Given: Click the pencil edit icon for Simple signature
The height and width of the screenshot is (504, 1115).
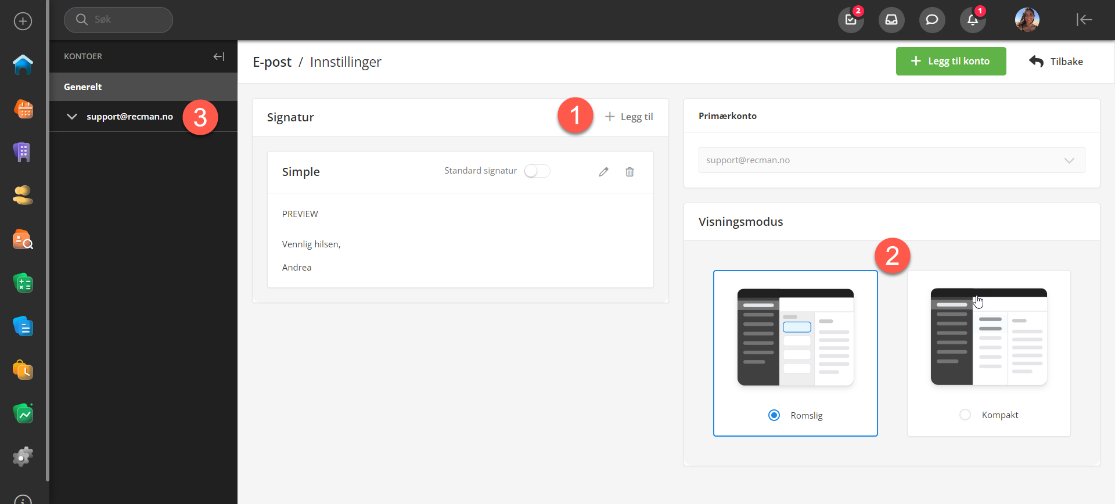Looking at the screenshot, I should click(x=603, y=172).
